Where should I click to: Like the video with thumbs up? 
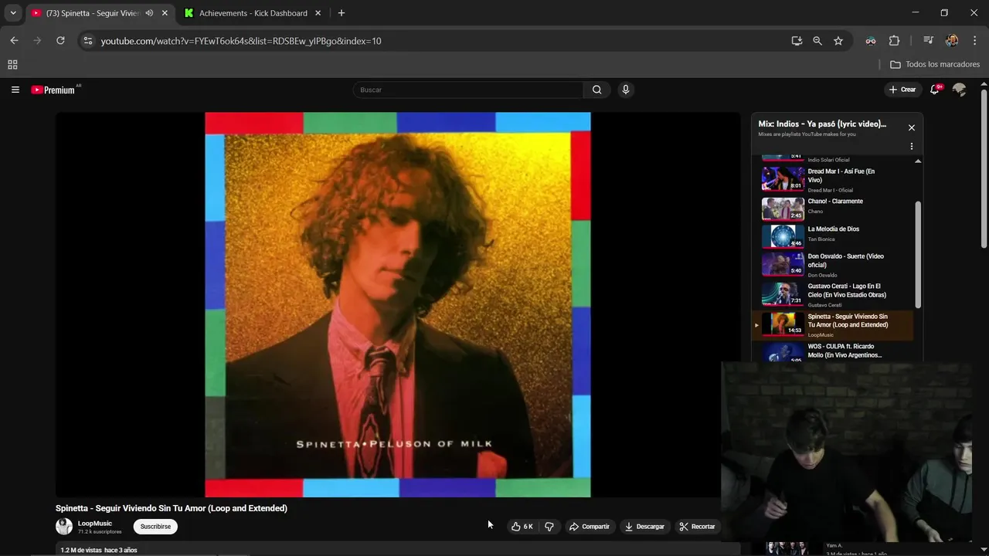coord(522,527)
